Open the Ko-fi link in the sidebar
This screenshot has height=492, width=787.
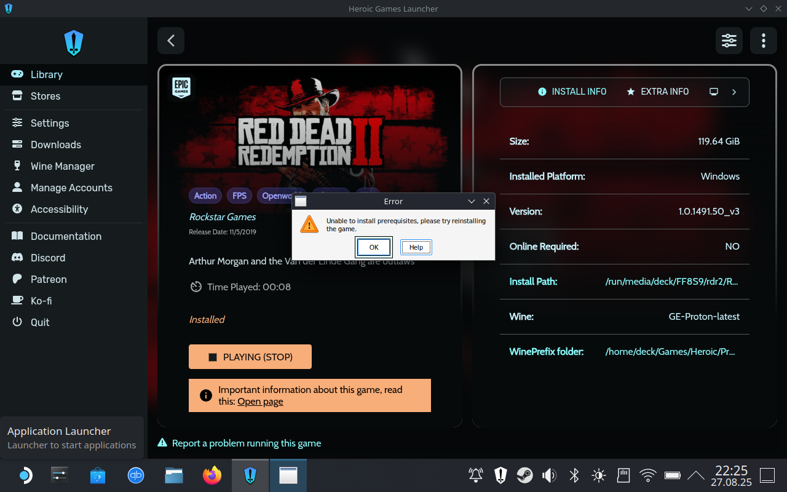tap(74, 301)
